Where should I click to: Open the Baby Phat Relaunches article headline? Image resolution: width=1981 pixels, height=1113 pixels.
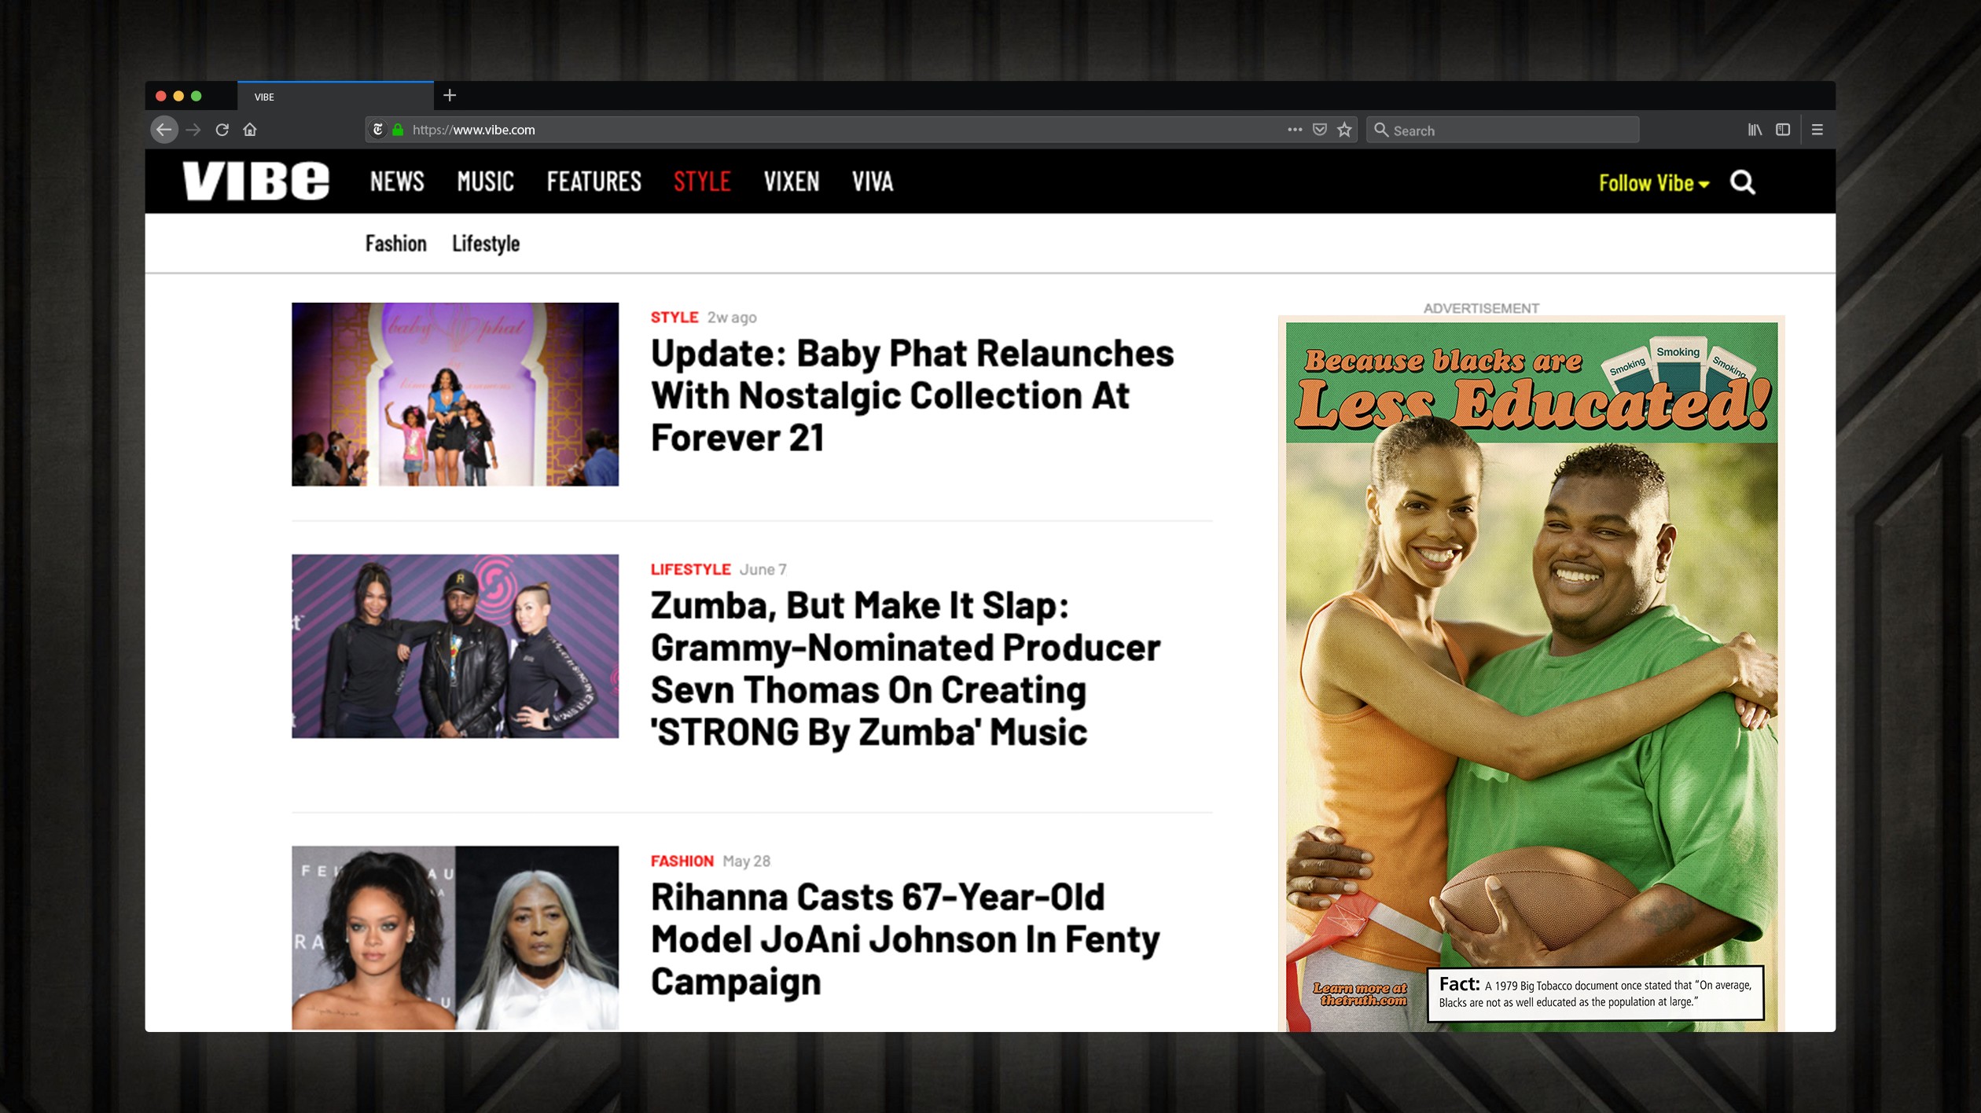click(911, 395)
